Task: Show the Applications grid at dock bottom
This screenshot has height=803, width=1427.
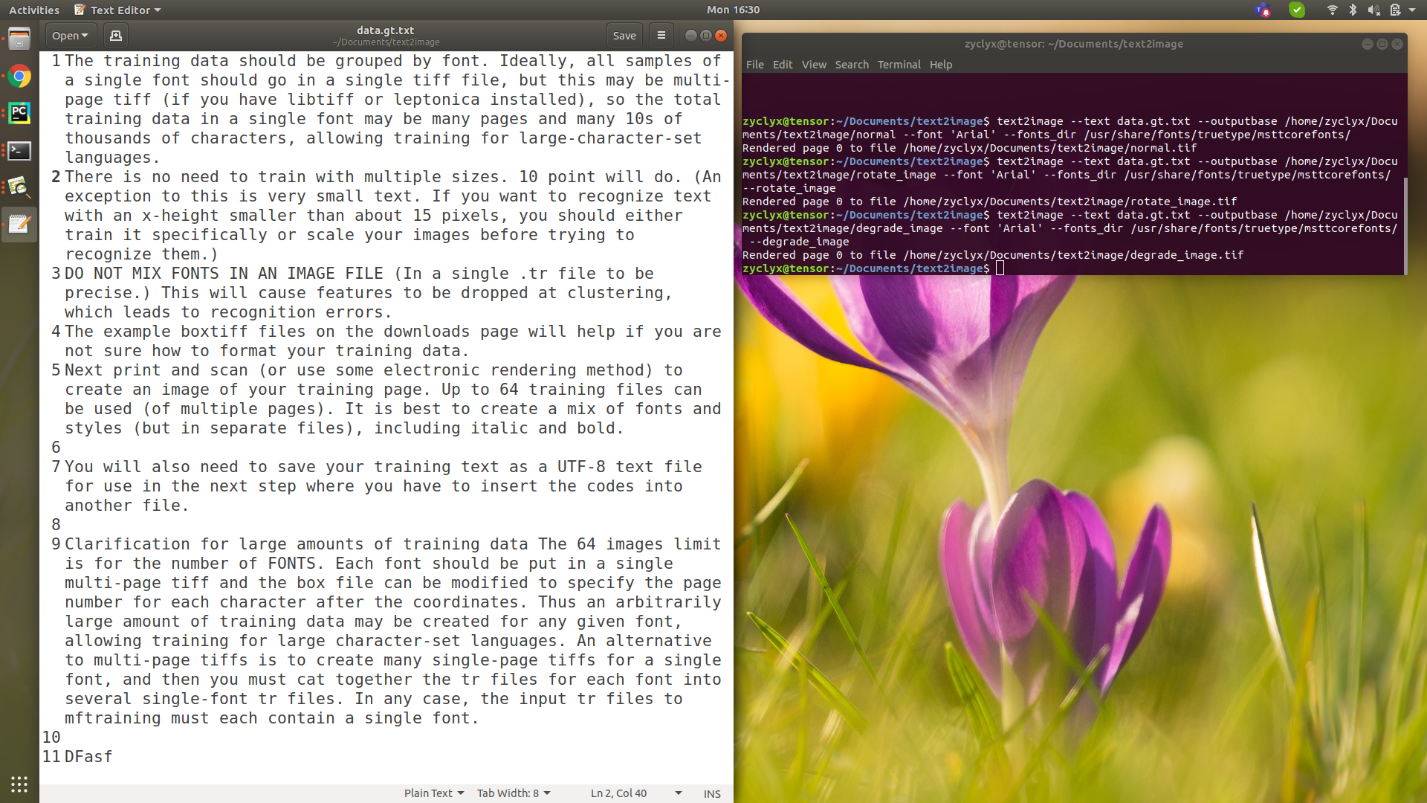Action: (19, 784)
